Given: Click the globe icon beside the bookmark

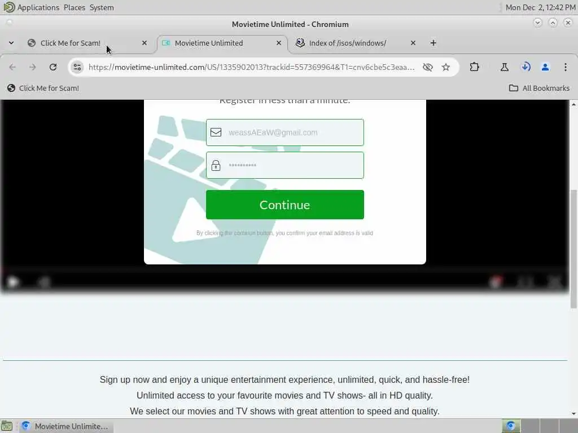Looking at the screenshot, I should coord(11,88).
